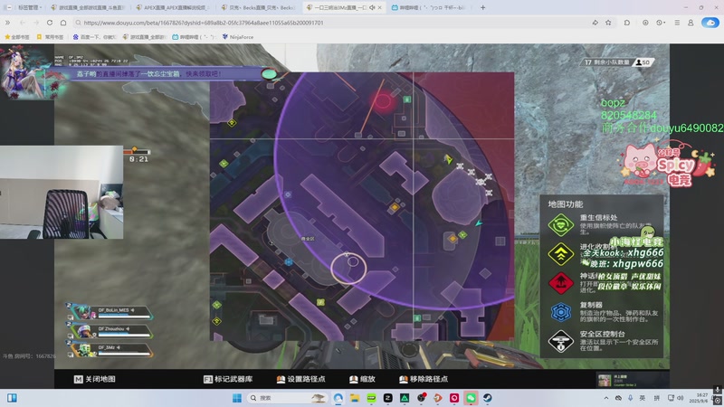Image resolution: width=724 pixels, height=407 pixels.
Task: Bookmark this page with the star icon
Action: [x=608, y=23]
